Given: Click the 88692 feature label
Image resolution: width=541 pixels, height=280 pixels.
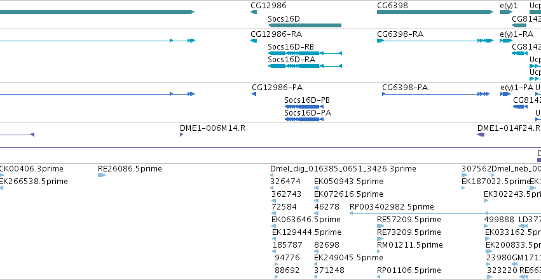Looking at the screenshot, I should coord(287,270).
